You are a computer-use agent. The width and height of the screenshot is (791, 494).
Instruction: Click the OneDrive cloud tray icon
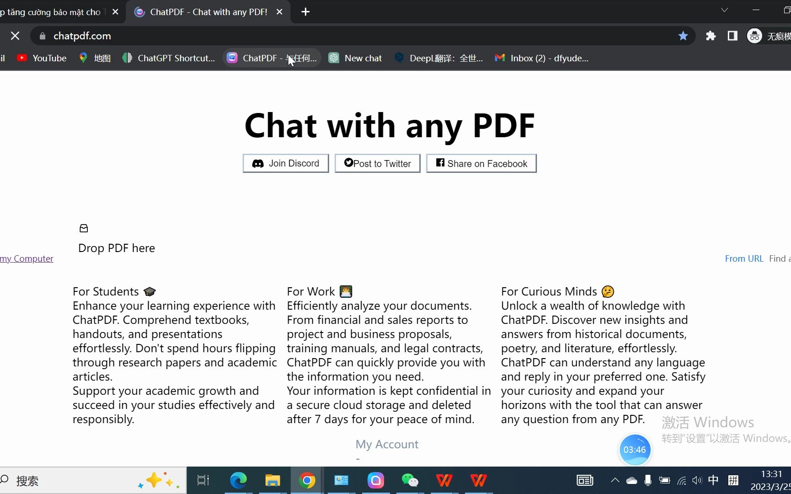coord(631,480)
